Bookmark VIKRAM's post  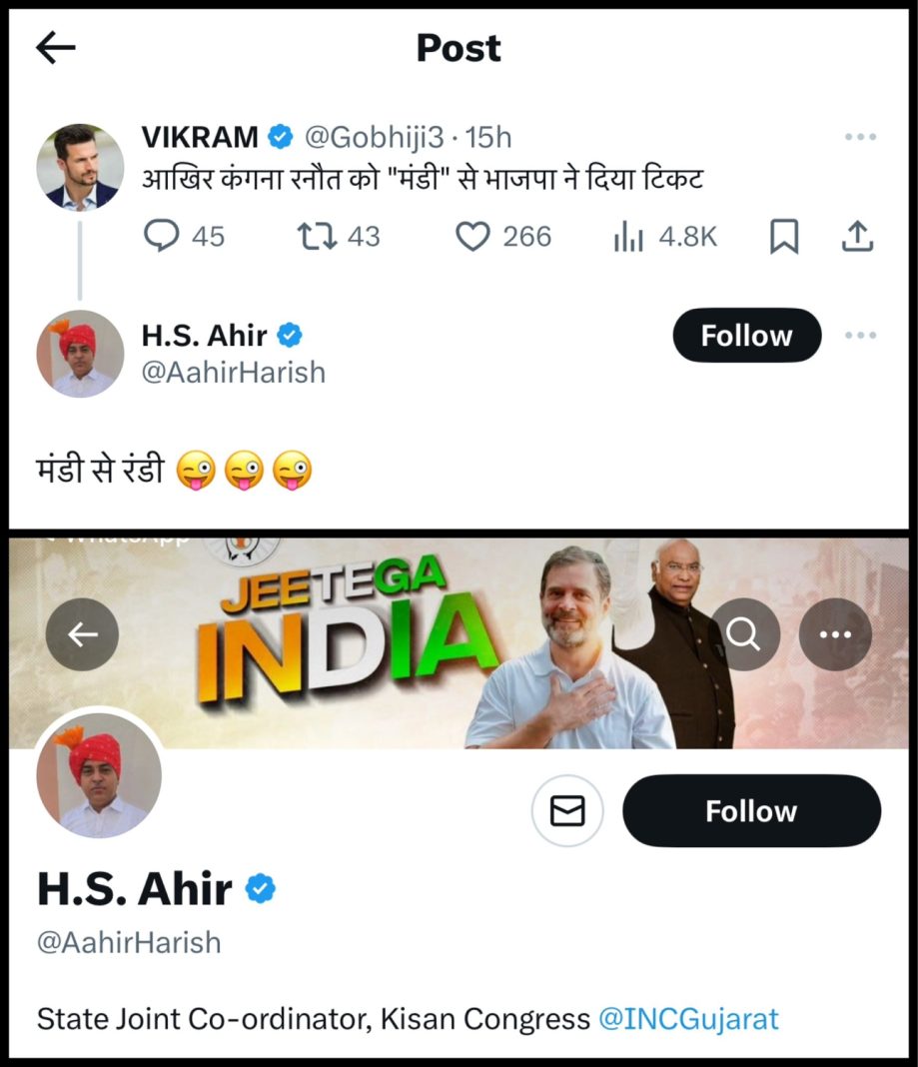(x=784, y=237)
